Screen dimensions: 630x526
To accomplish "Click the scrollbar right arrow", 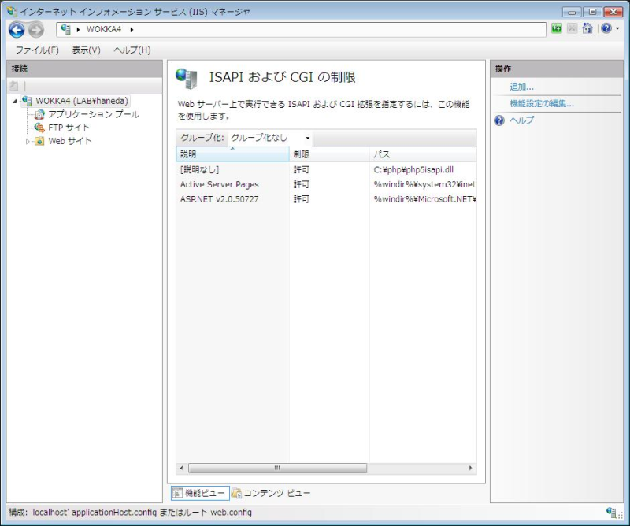I will tap(470, 468).
